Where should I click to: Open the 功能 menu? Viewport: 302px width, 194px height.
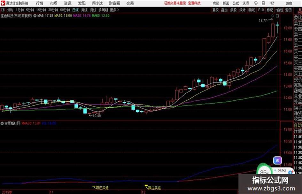[x=216, y=3]
